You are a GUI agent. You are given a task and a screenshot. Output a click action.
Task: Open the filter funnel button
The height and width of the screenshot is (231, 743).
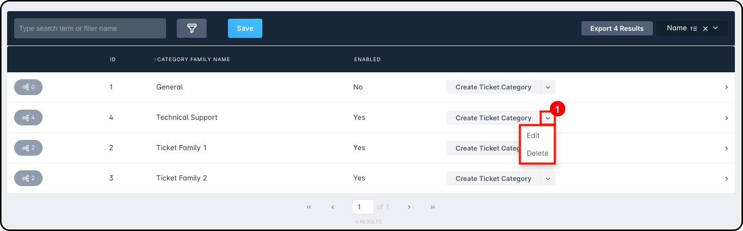coord(191,28)
